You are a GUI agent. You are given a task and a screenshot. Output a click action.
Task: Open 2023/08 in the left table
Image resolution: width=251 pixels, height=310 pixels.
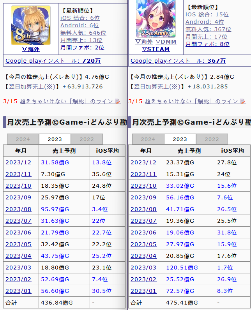pos(18,209)
